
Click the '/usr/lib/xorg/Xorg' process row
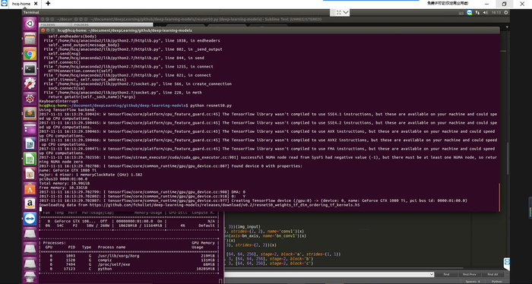pyautogui.click(x=130, y=256)
